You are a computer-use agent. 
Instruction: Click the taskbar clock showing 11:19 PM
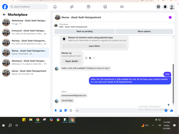pyautogui.click(x=166, y=125)
